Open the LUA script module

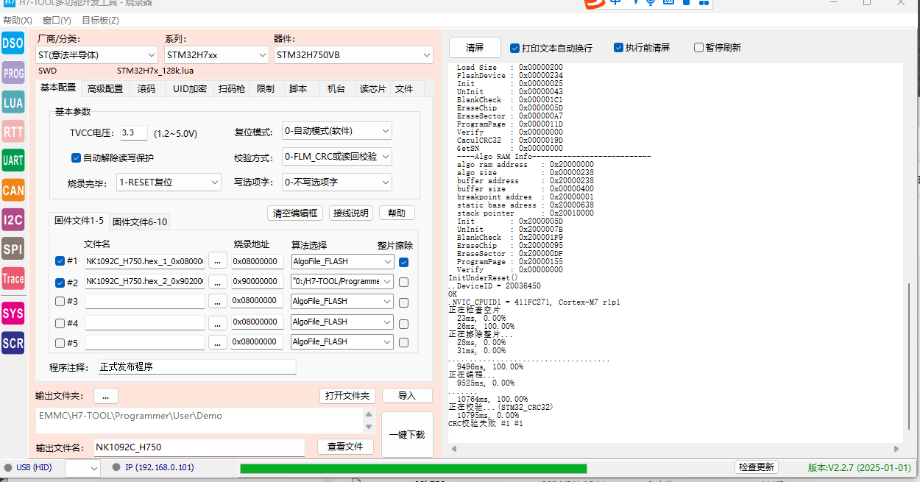[13, 103]
